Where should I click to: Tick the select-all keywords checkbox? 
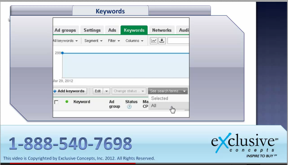(x=56, y=102)
